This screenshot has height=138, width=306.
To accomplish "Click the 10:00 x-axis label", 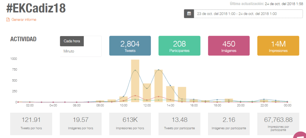I will point(123,105).
